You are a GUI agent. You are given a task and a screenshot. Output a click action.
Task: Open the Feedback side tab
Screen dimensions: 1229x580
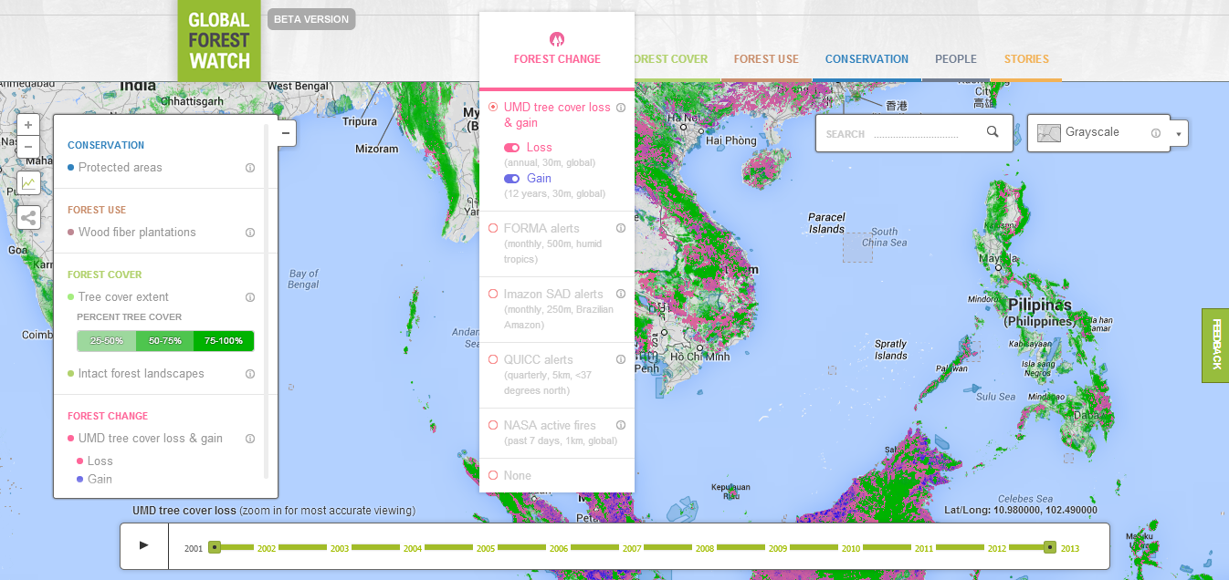(x=1215, y=345)
